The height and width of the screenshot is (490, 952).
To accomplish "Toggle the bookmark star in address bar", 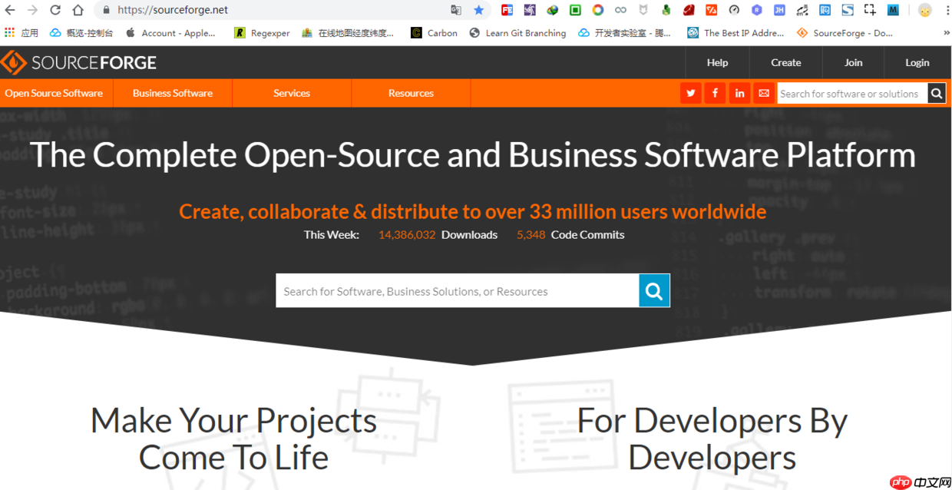I will point(479,10).
